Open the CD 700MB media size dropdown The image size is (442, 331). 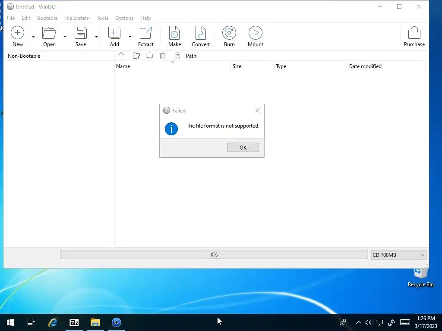[398, 255]
